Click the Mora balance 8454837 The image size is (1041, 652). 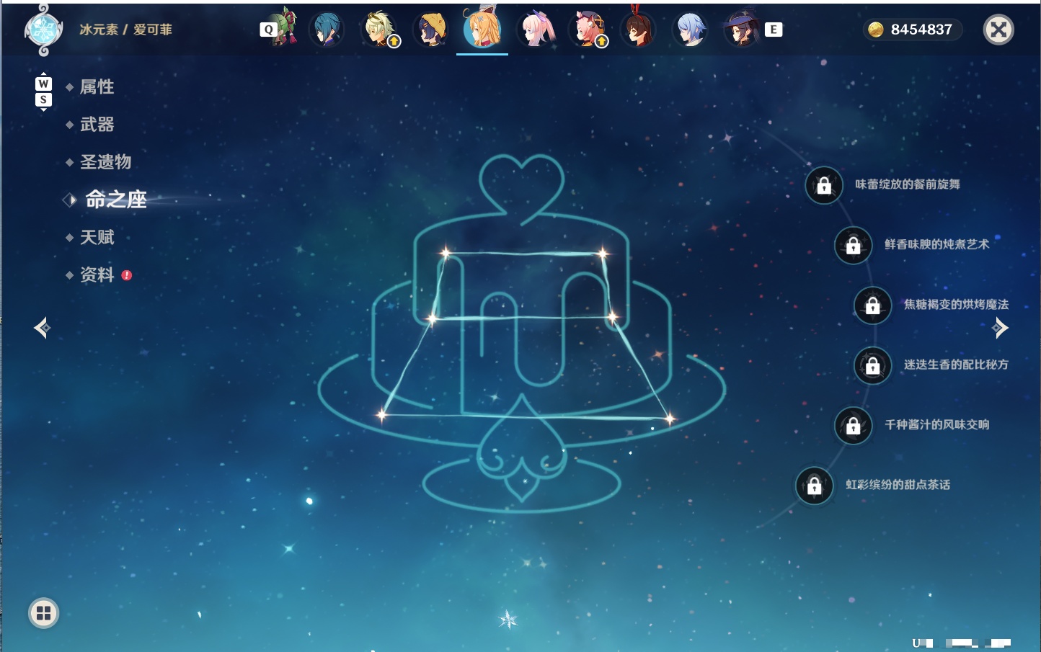point(913,30)
